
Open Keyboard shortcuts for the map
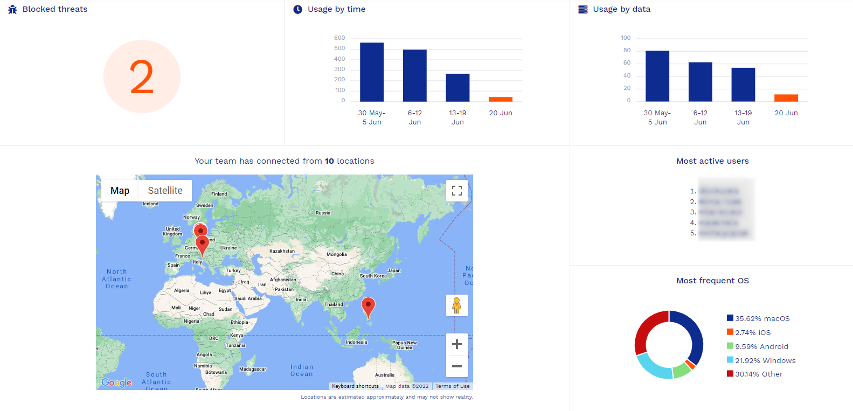point(355,386)
